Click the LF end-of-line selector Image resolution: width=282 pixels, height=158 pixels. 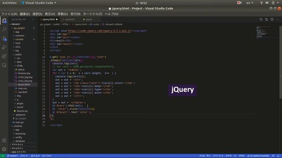click(x=235, y=156)
